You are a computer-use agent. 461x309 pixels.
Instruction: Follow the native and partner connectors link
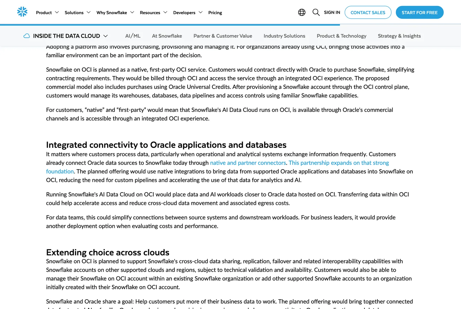pyautogui.click(x=248, y=163)
